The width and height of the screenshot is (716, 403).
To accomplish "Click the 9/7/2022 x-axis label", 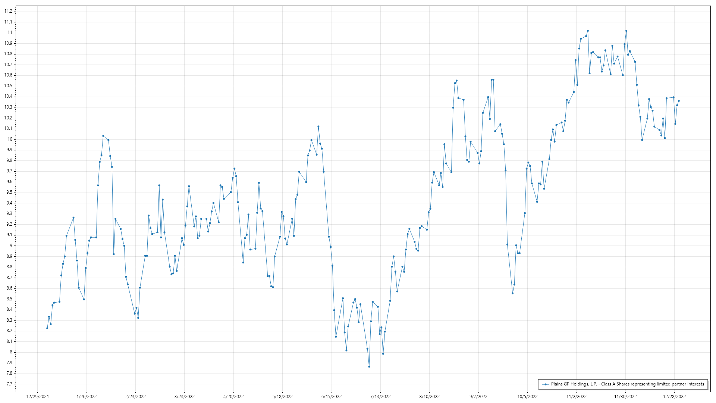I will (478, 397).
